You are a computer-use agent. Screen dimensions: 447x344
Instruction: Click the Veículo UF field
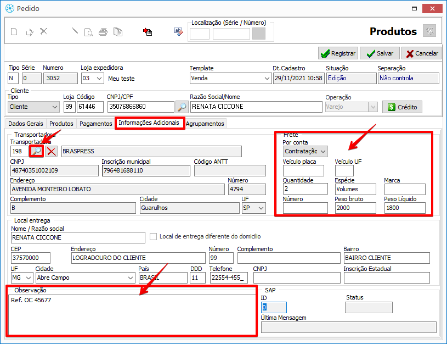tap(344, 171)
